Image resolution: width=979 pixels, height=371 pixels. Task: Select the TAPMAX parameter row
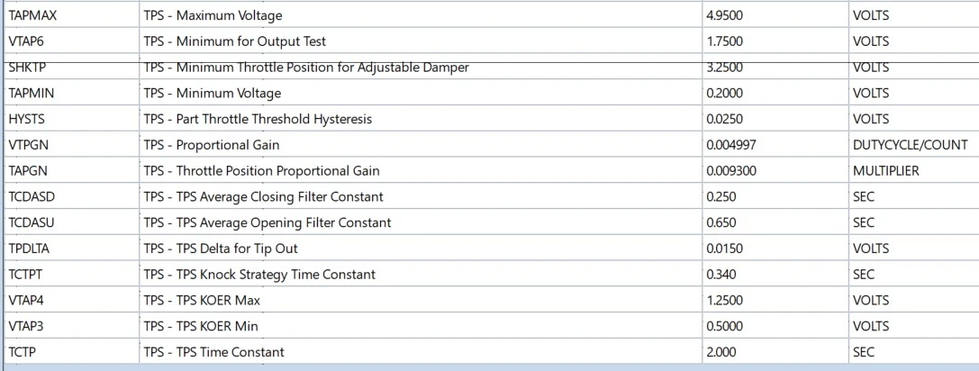pos(491,15)
